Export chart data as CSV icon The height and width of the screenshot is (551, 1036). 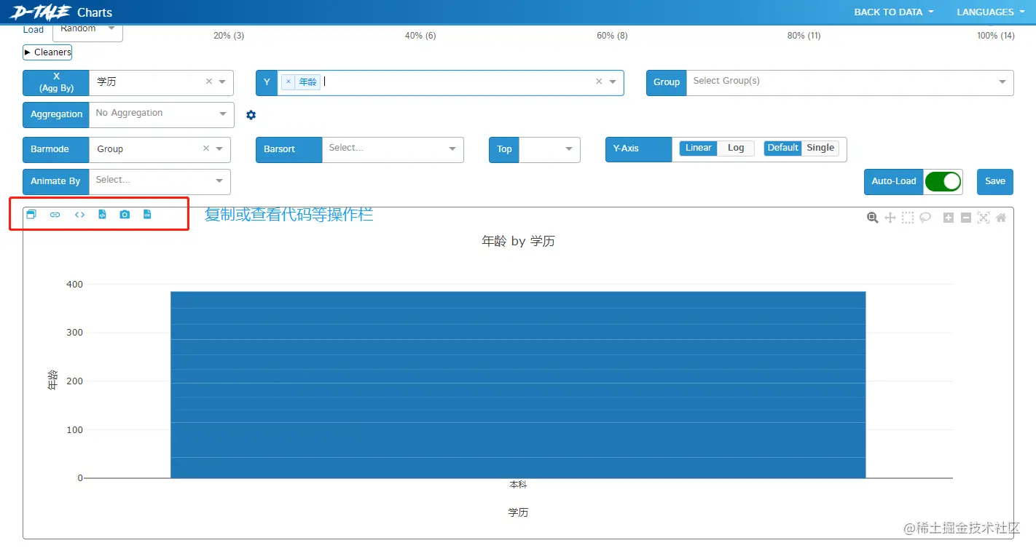[147, 215]
